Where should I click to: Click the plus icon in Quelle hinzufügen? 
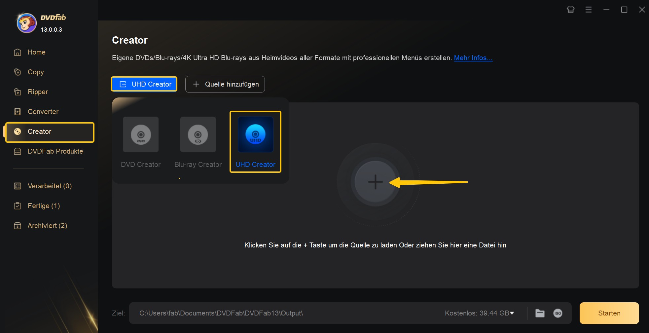point(196,84)
